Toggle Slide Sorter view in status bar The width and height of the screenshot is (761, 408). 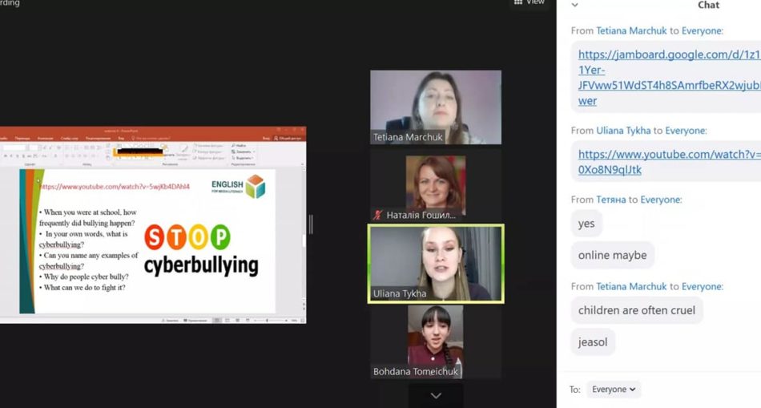(x=227, y=320)
